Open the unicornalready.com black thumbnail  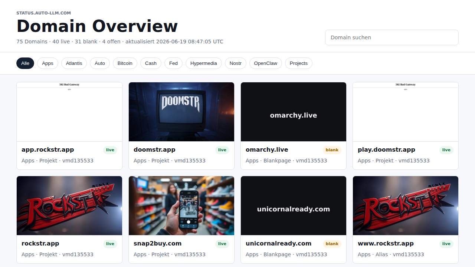[x=294, y=205]
